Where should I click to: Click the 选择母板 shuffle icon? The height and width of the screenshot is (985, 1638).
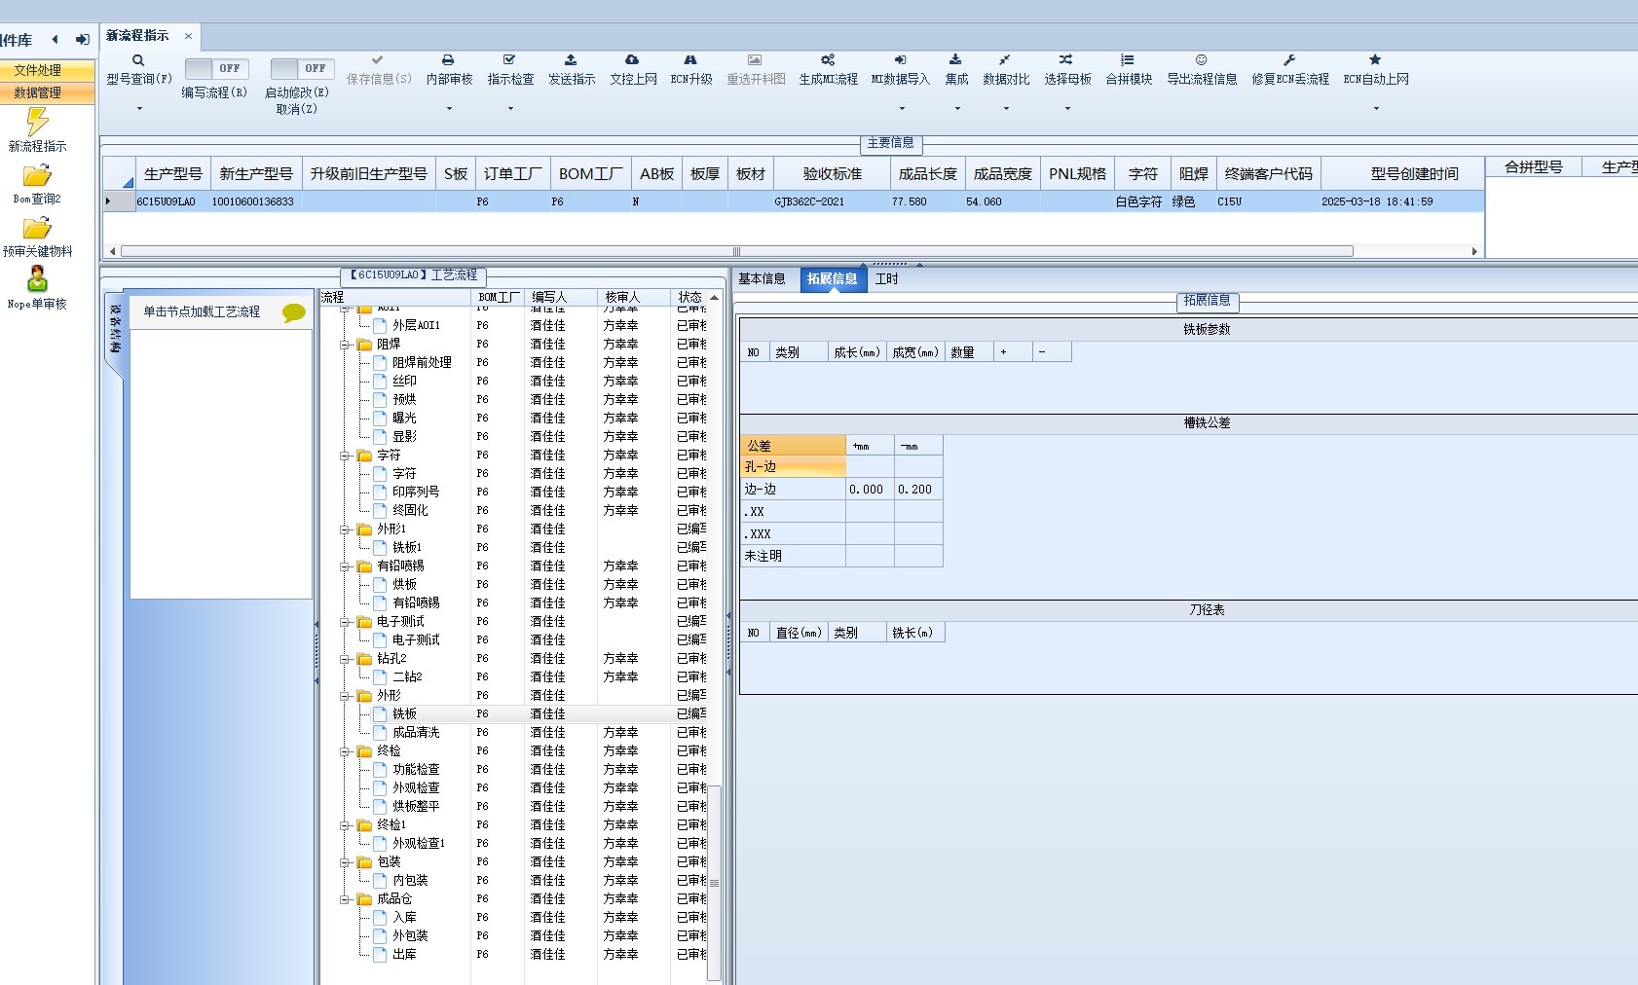[x=1066, y=60]
